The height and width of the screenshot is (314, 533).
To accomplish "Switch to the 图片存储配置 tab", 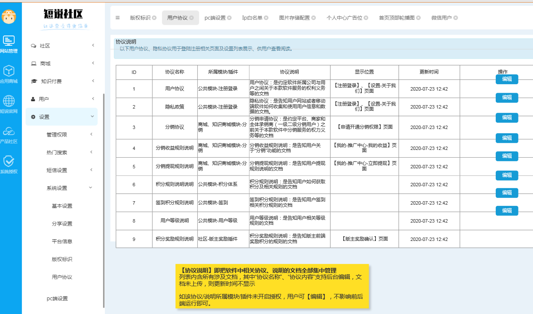I will click(x=294, y=18).
